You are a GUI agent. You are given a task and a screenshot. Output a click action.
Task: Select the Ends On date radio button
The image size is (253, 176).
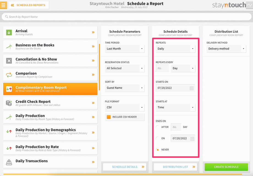(x=158, y=138)
